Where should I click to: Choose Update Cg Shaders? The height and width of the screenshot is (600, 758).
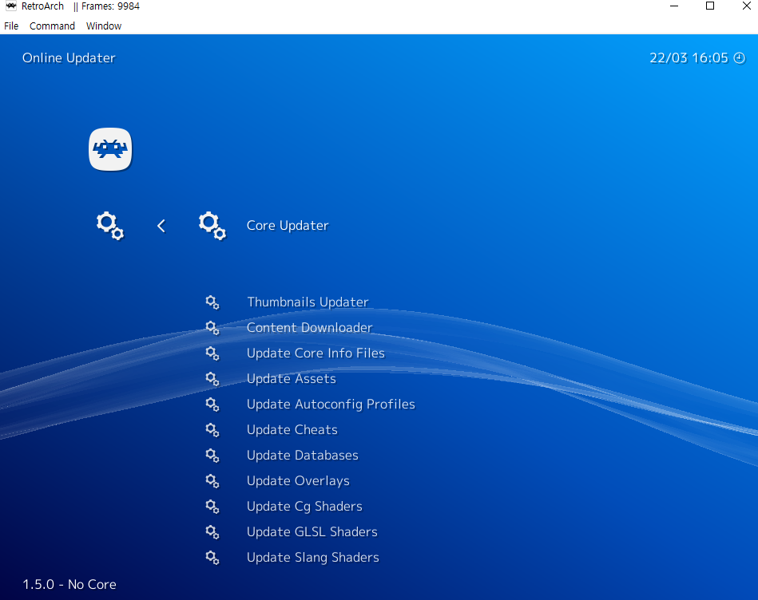pyautogui.click(x=304, y=507)
